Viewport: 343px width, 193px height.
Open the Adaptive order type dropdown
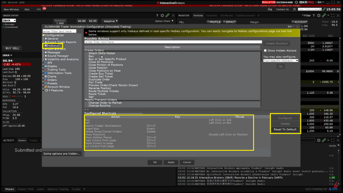click(x=110, y=21)
